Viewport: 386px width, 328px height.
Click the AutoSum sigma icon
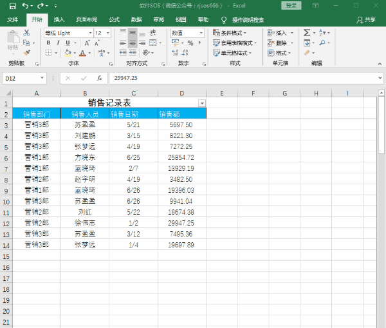pyautogui.click(x=307, y=33)
